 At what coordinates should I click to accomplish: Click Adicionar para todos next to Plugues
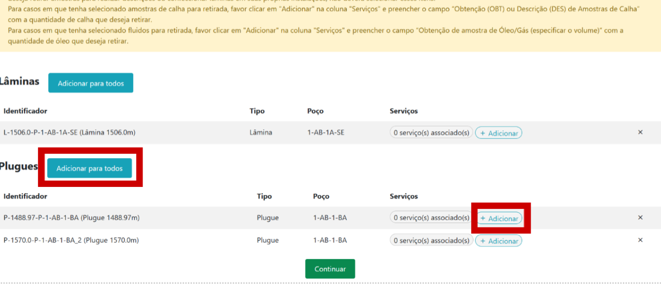(89, 168)
